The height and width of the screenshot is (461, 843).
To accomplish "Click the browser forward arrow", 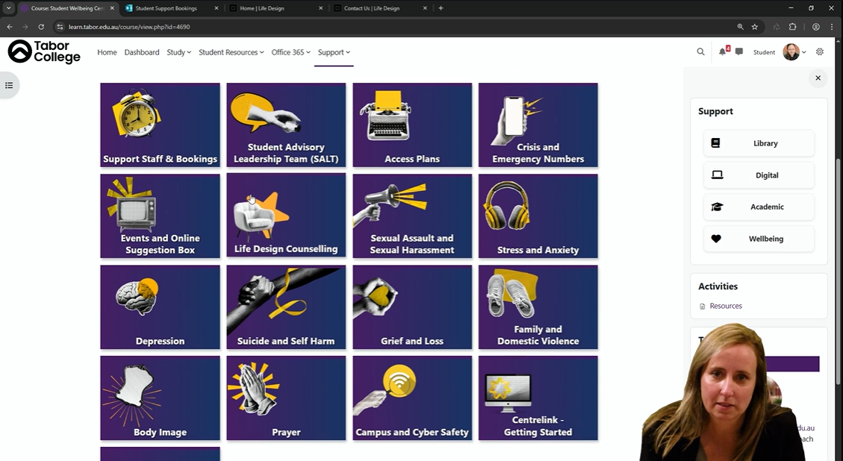I will (25, 26).
